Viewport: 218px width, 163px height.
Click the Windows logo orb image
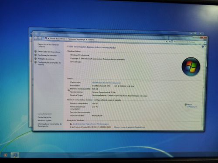pyautogui.click(x=191, y=67)
